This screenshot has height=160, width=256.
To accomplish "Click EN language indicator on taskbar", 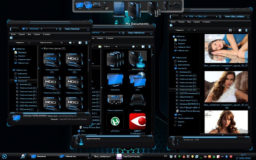I will point(166,156).
